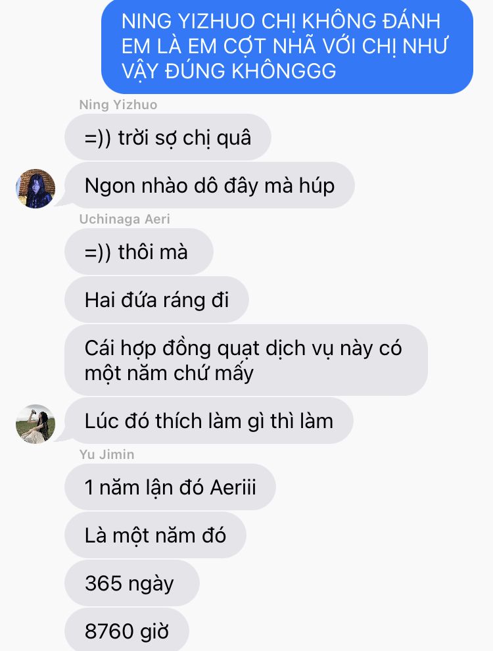
Task: Tap the sender name Uchinaga Aeri
Action: 124,219
